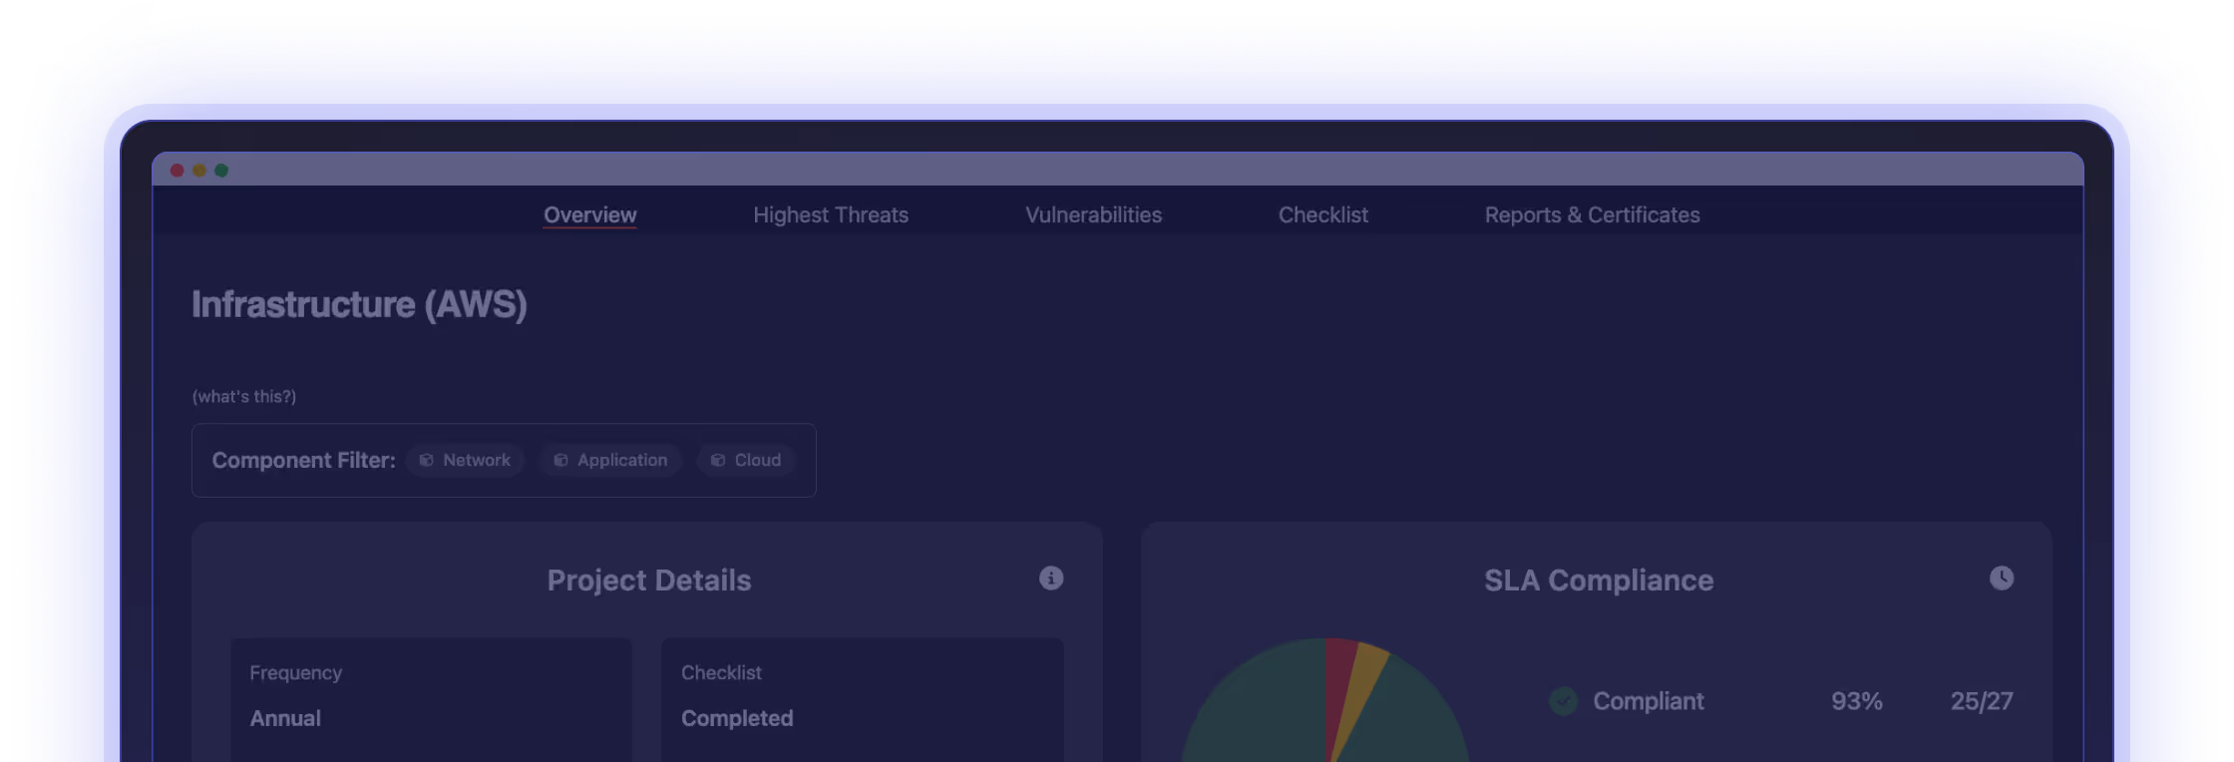This screenshot has height=762, width=2234.
Task: Click the Component Filter label
Action: click(x=303, y=460)
